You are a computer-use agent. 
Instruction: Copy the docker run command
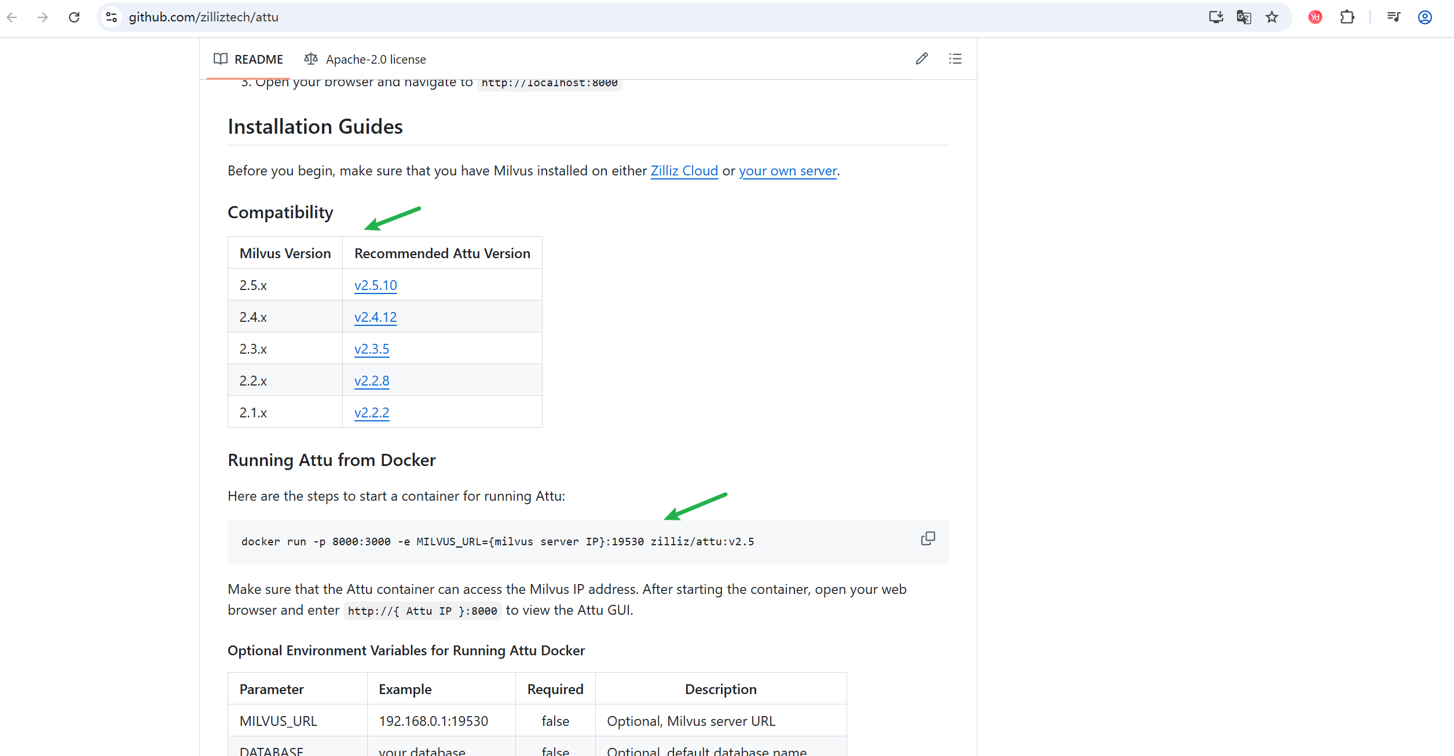[928, 539]
